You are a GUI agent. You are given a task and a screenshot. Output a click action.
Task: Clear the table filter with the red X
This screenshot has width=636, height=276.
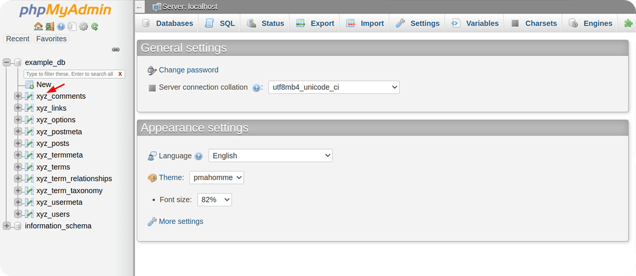tap(120, 74)
